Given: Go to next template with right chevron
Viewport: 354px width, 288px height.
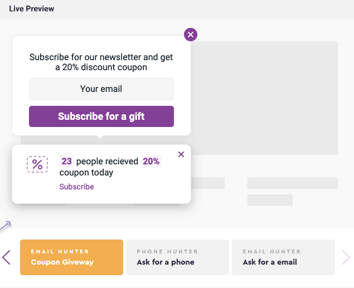Looking at the screenshot, I should coord(346,257).
